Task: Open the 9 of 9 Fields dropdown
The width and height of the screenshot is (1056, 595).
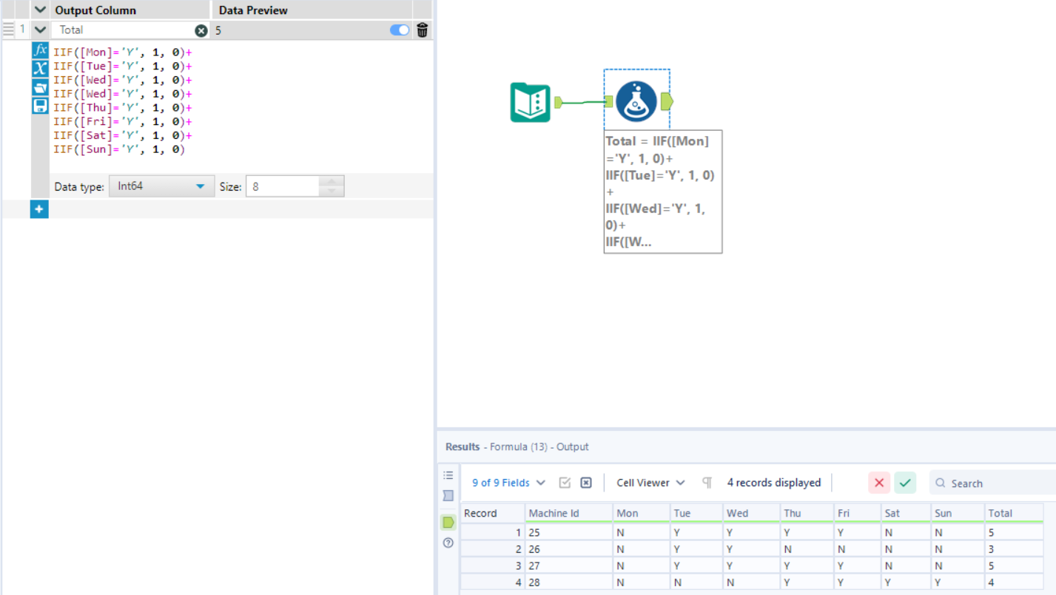Action: (x=508, y=482)
